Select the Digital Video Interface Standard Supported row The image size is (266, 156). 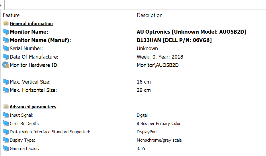click(x=50, y=132)
